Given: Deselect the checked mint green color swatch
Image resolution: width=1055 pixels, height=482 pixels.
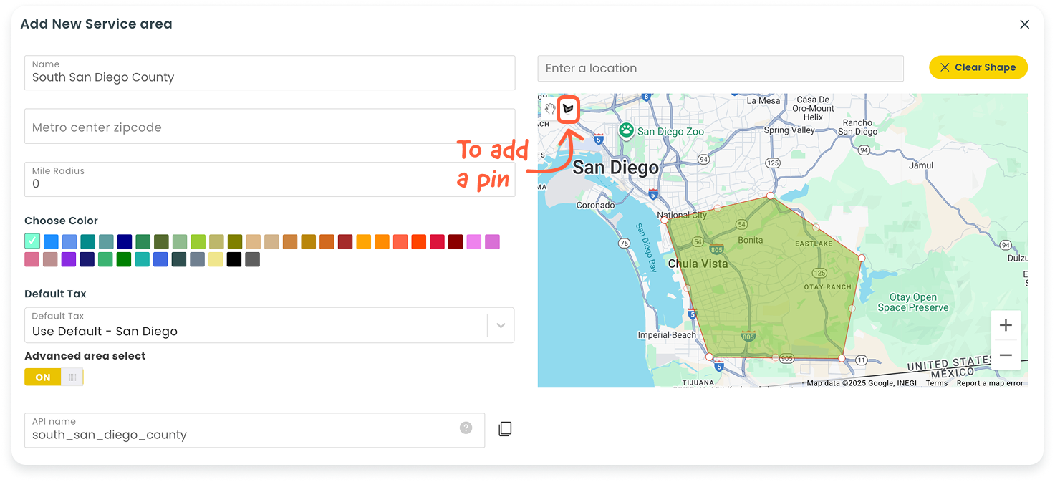Looking at the screenshot, I should (x=32, y=241).
